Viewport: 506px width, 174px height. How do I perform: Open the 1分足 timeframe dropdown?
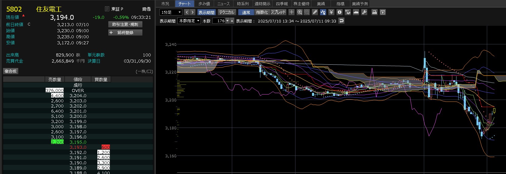(171, 12)
